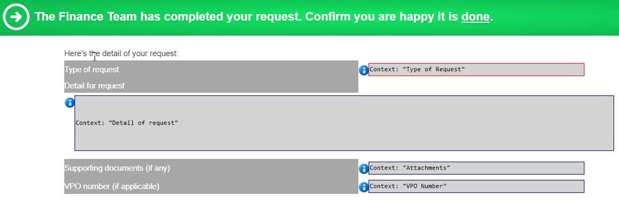Click info icon beside Type of Request field
619x201 pixels.
(x=363, y=71)
